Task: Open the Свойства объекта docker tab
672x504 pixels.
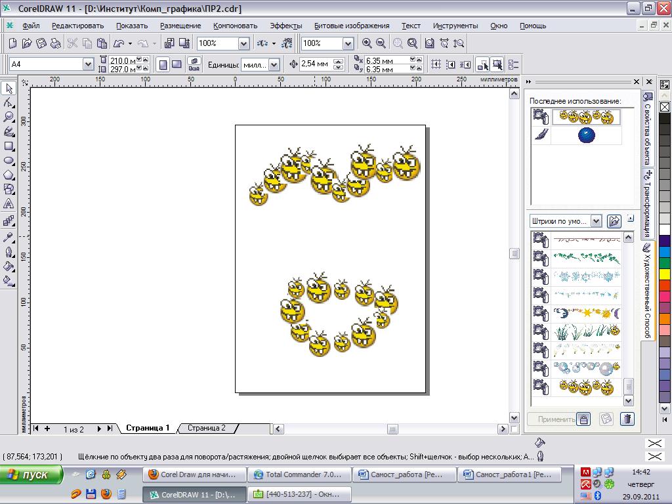Action: point(648,129)
